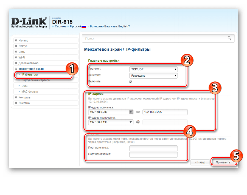Select the MAC-фильтр submenu item
This screenshot has height=195, width=247.
point(46,91)
